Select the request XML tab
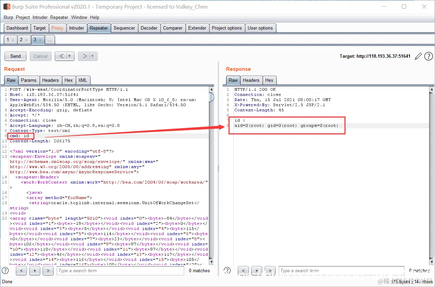435x287 pixels. [83, 80]
